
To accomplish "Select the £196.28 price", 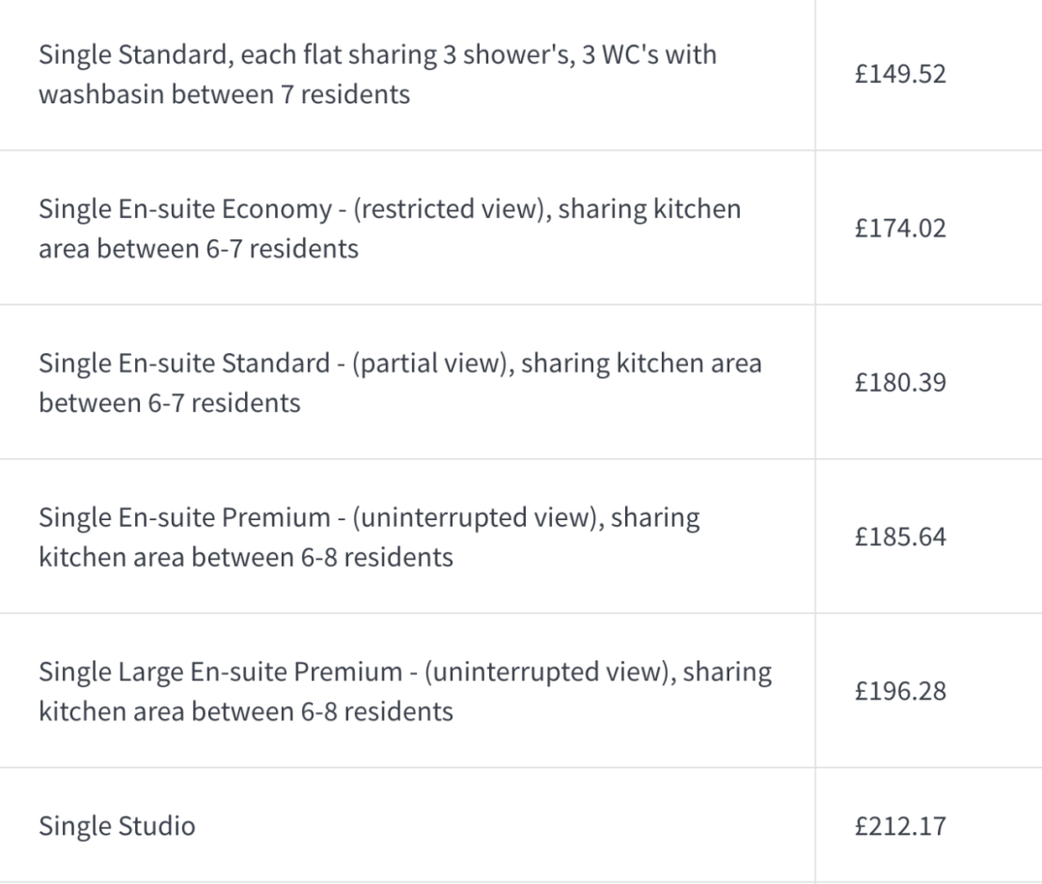I will click(x=900, y=692).
